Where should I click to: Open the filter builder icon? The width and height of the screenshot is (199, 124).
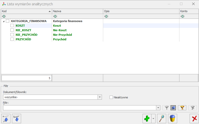pos(182,108)
